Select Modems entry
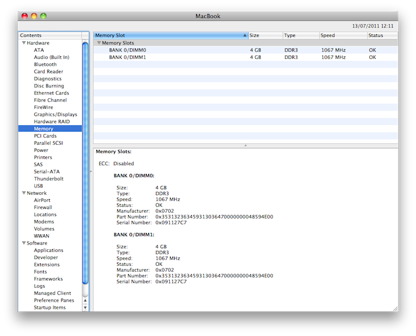 pyautogui.click(x=44, y=222)
